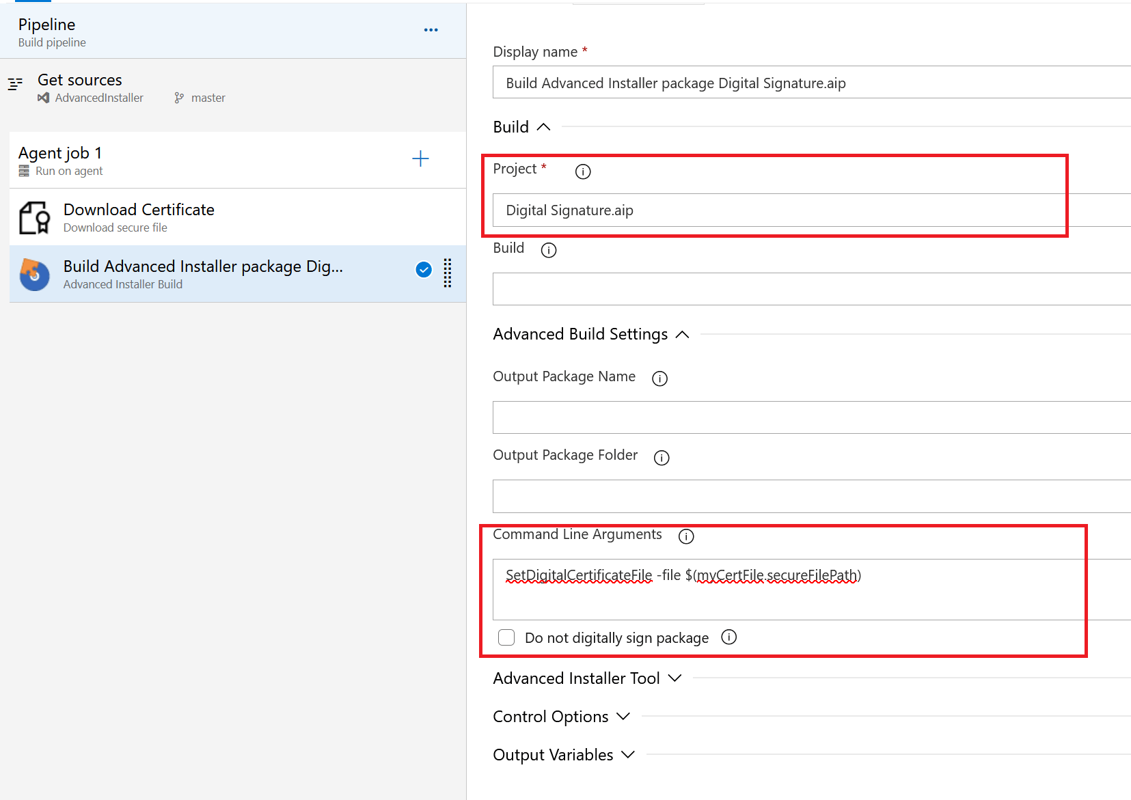The image size is (1131, 800).
Task: Show info for the Build field
Action: [x=549, y=250]
